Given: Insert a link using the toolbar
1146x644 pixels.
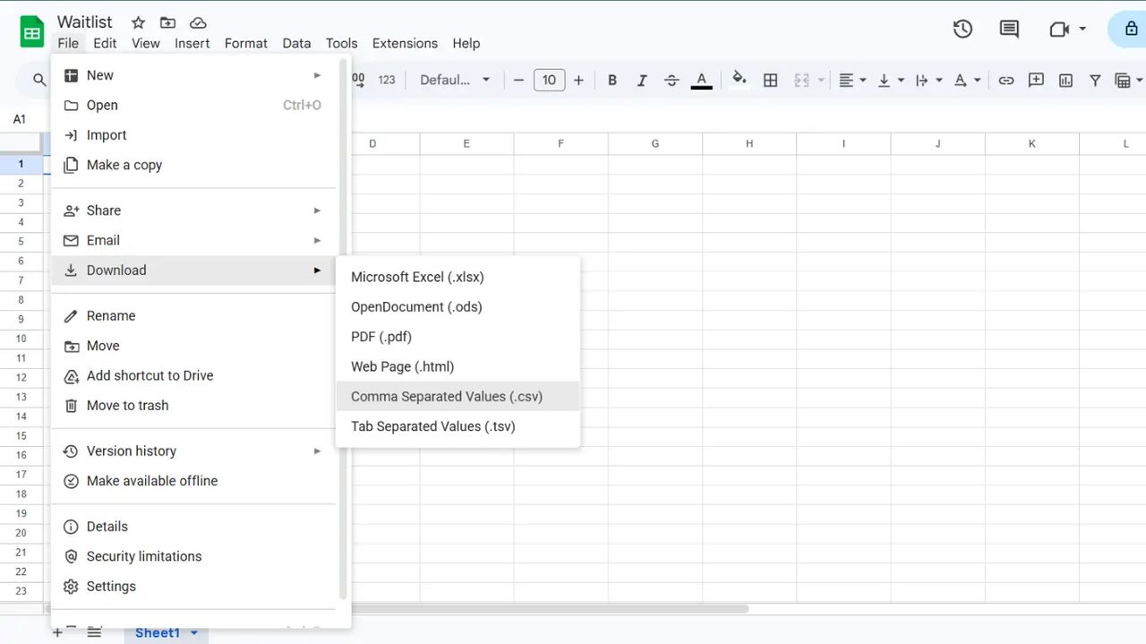Looking at the screenshot, I should (1005, 80).
